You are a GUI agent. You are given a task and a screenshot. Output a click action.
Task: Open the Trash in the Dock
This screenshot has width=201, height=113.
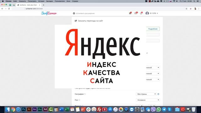point(193,110)
